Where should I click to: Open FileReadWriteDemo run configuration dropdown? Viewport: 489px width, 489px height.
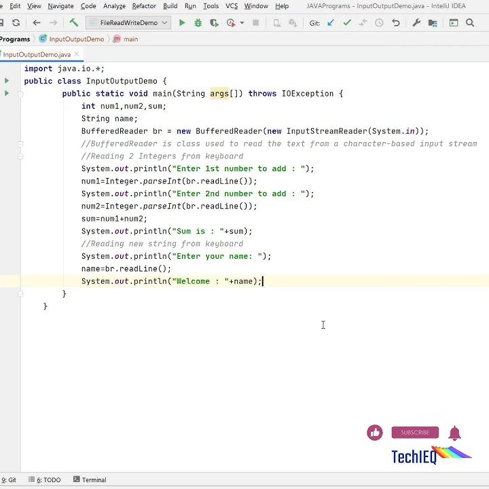coord(128,23)
